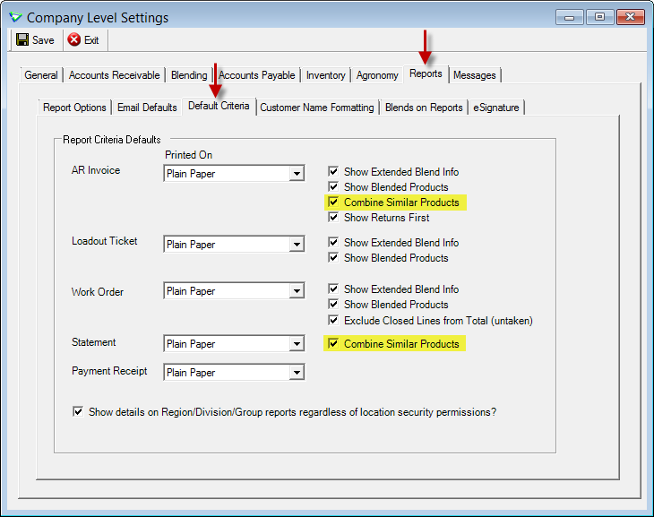The height and width of the screenshot is (517, 654).
Task: Open Customer Name Formatting sub-tab
Action: (x=317, y=108)
